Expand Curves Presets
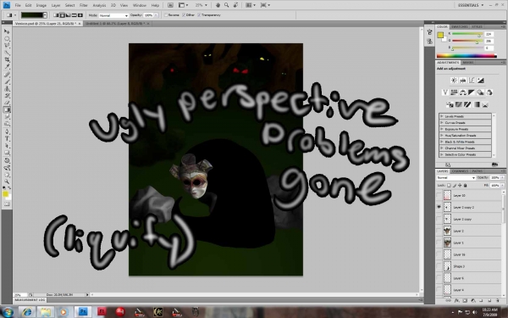The height and width of the screenshot is (318, 508). (x=441, y=123)
